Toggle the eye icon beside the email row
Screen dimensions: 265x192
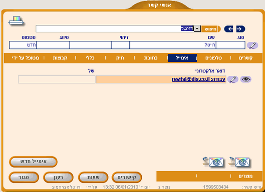246,79
